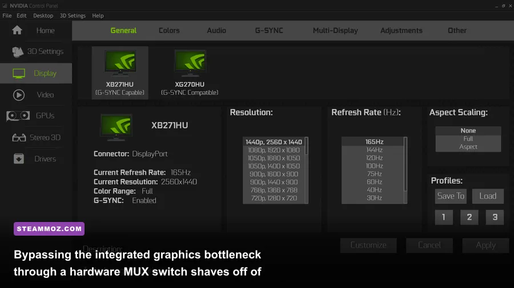The image size is (514, 288).
Task: Click the Load profile button
Action: [488, 196]
